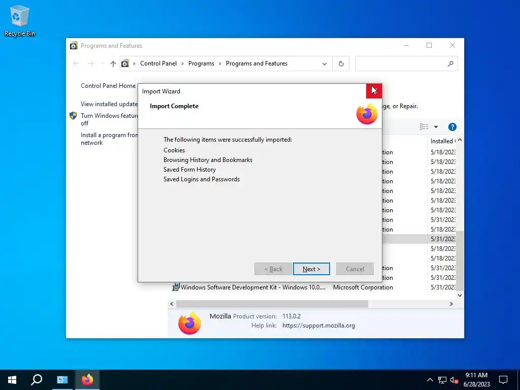Click https://support.mozilla.org help link
The image size is (520, 390).
318,326
